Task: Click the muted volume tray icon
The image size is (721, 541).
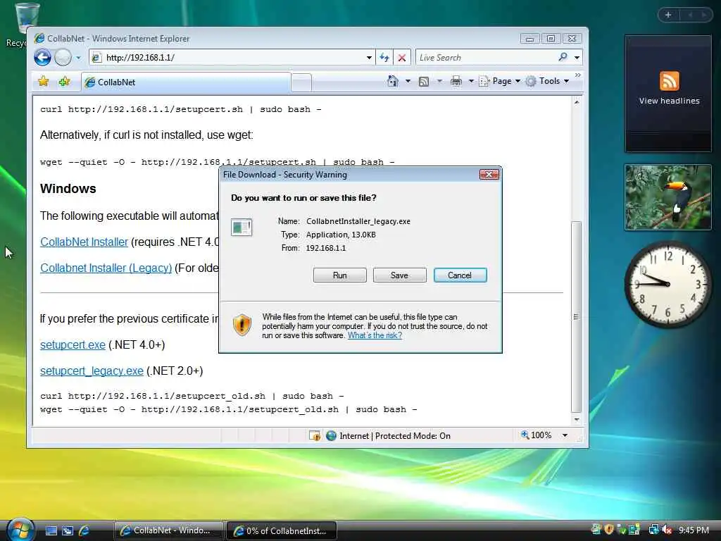Action: [667, 530]
